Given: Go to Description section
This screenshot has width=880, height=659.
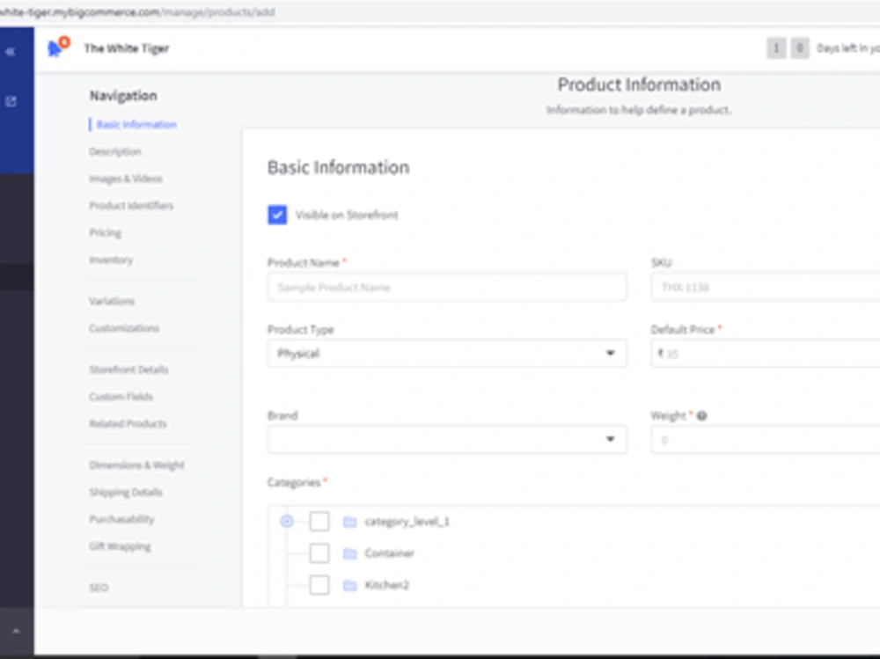Looking at the screenshot, I should [x=115, y=151].
